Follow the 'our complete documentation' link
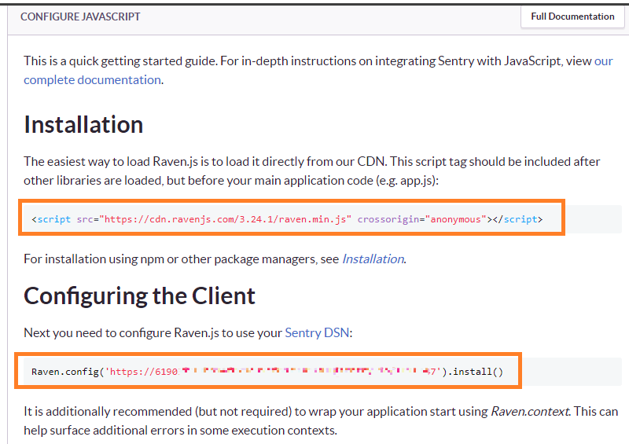This screenshot has width=629, height=444. [92, 80]
